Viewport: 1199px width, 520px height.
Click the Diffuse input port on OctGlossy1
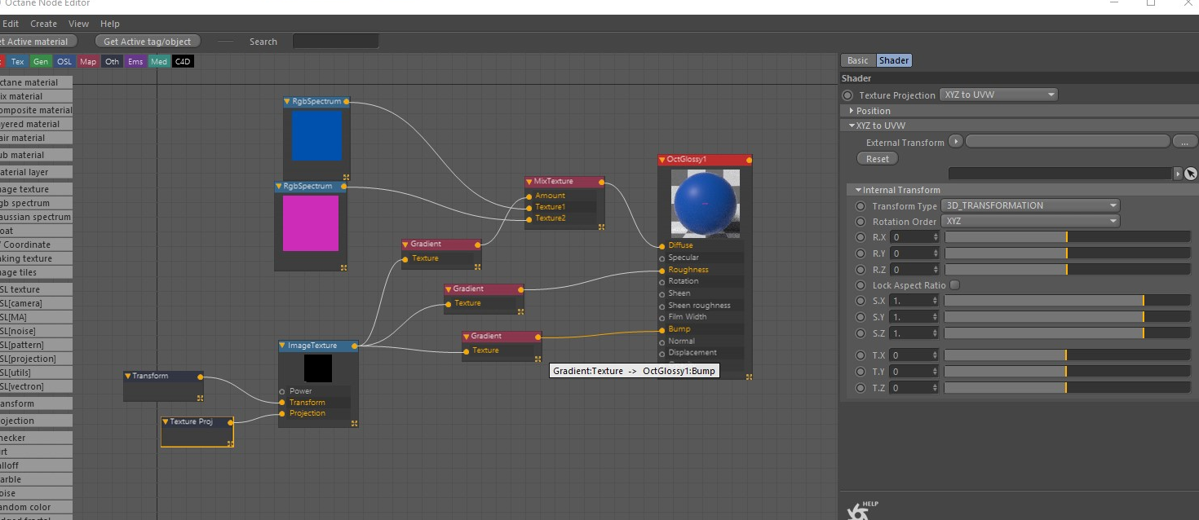point(662,245)
